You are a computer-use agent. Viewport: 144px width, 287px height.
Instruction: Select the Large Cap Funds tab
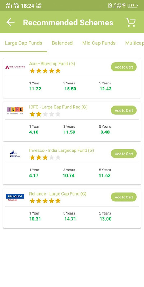coord(23,43)
